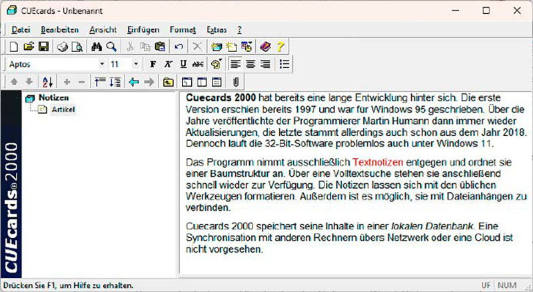Image resolution: width=533 pixels, height=292 pixels.
Task: Maximize the CUEcards window
Action: (x=486, y=11)
